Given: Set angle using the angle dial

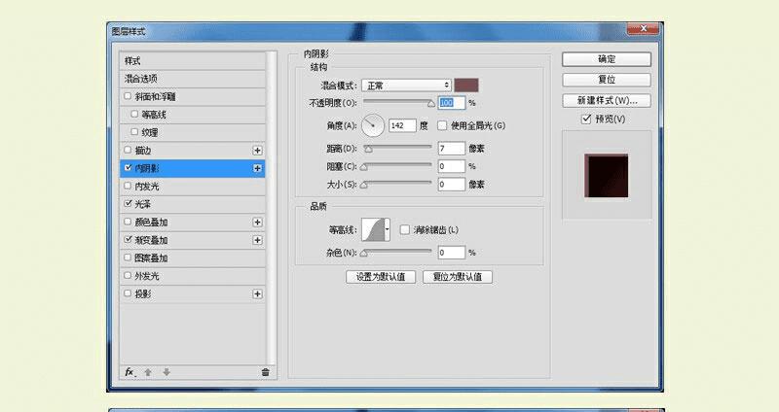Looking at the screenshot, I should click(373, 125).
